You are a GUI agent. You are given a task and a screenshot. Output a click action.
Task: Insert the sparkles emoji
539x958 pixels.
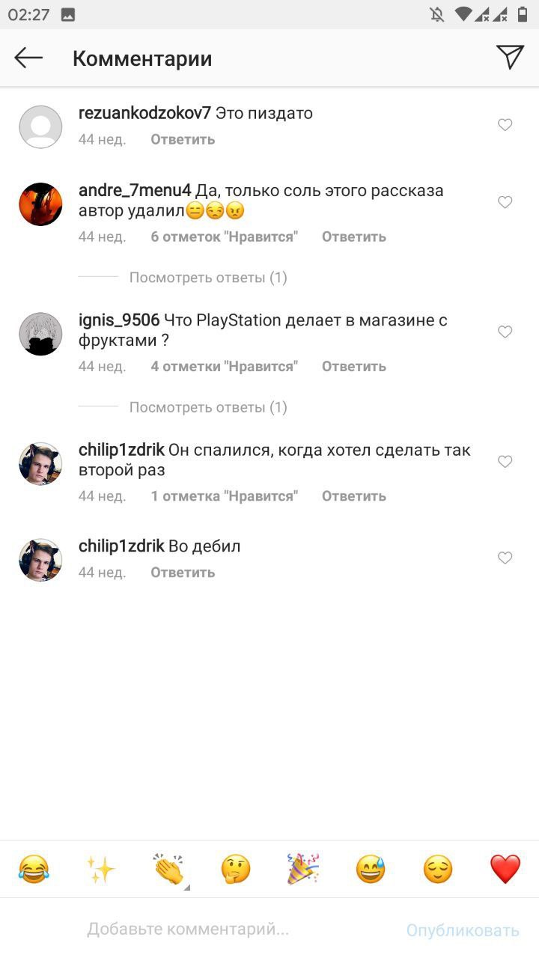[x=101, y=869]
